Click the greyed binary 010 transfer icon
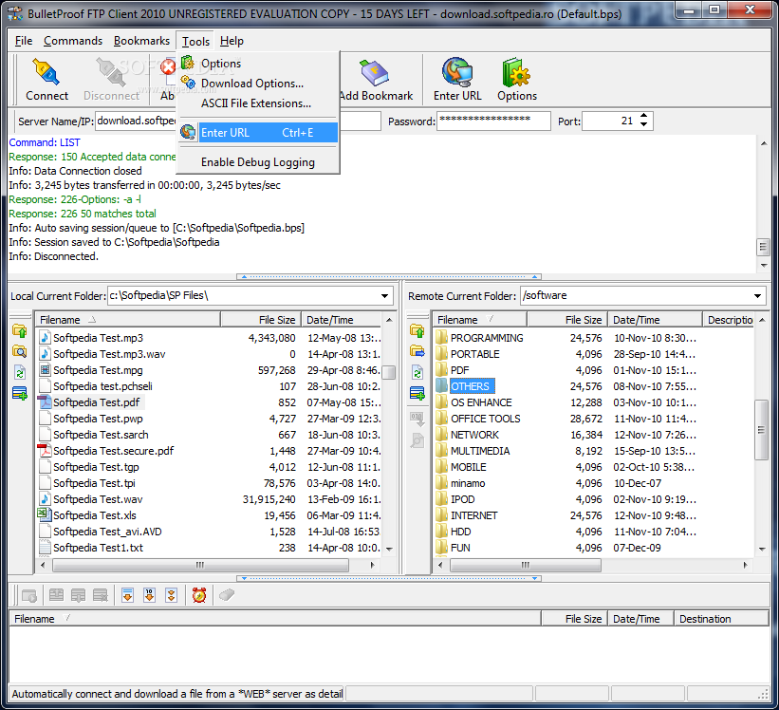The image size is (779, 710). pyautogui.click(x=417, y=419)
